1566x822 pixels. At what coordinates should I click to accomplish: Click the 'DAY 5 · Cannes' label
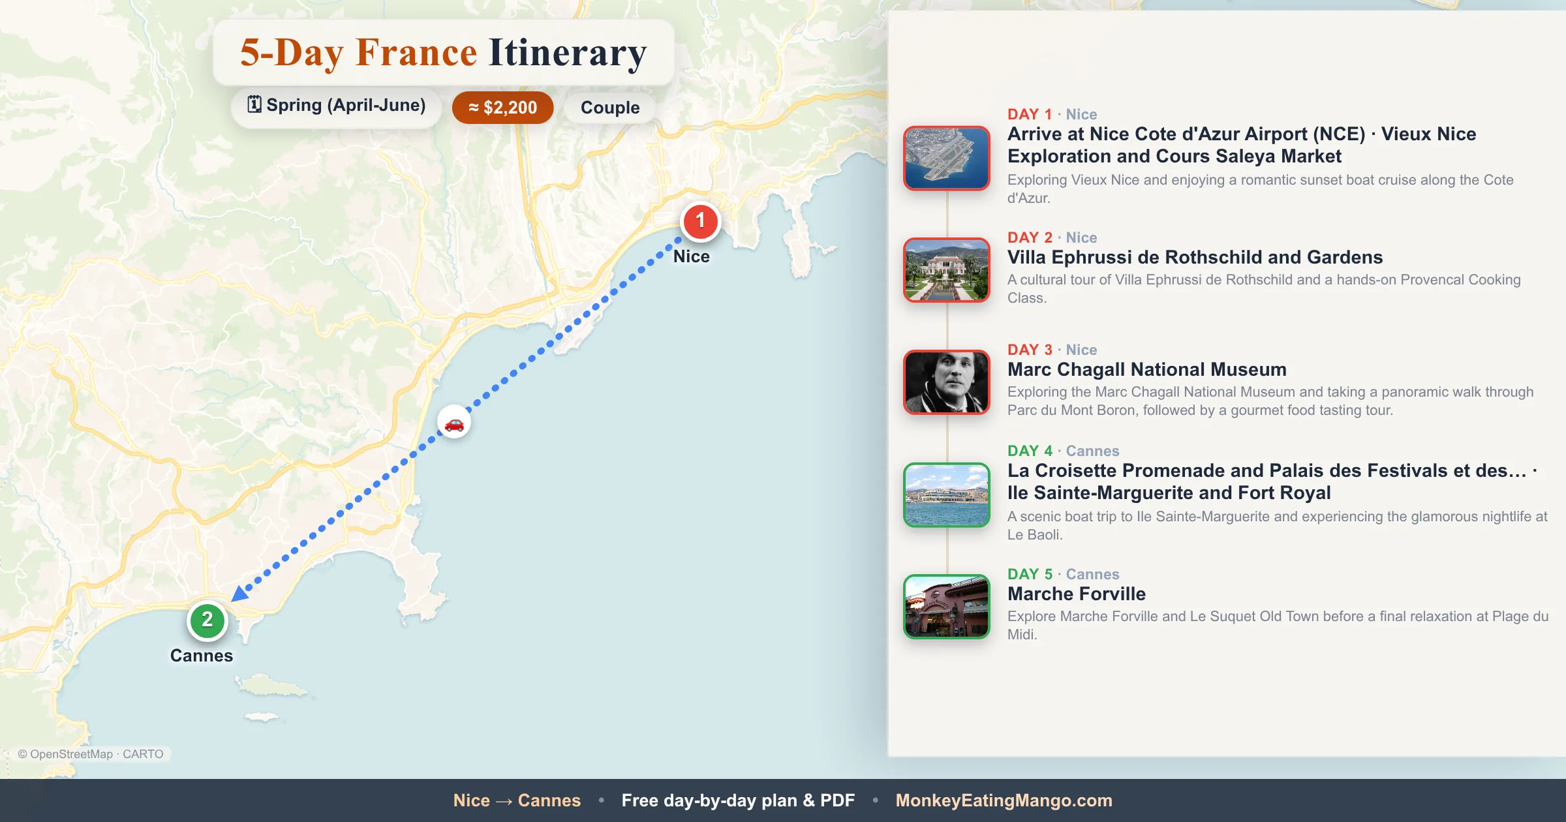(1063, 574)
